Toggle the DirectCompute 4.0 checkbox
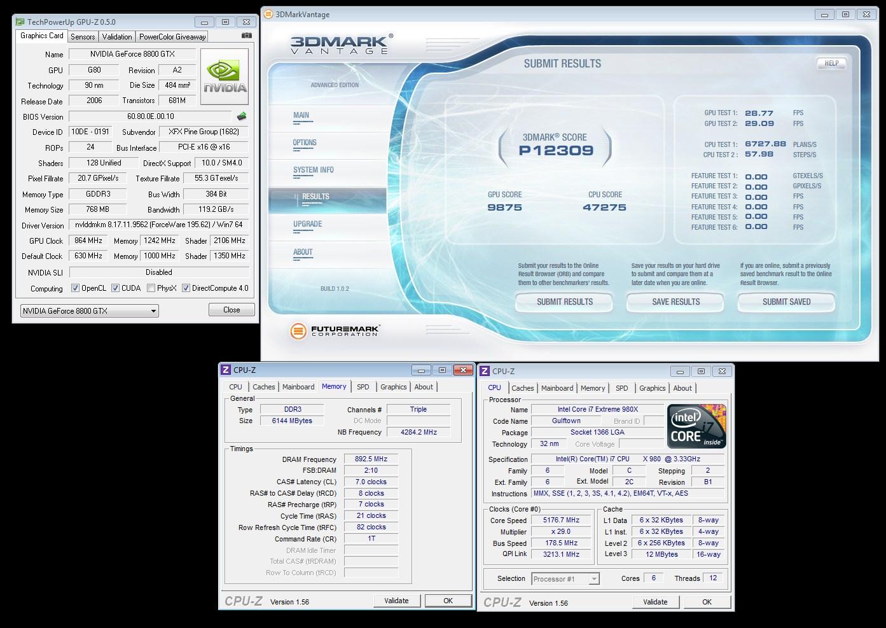 tap(186, 288)
